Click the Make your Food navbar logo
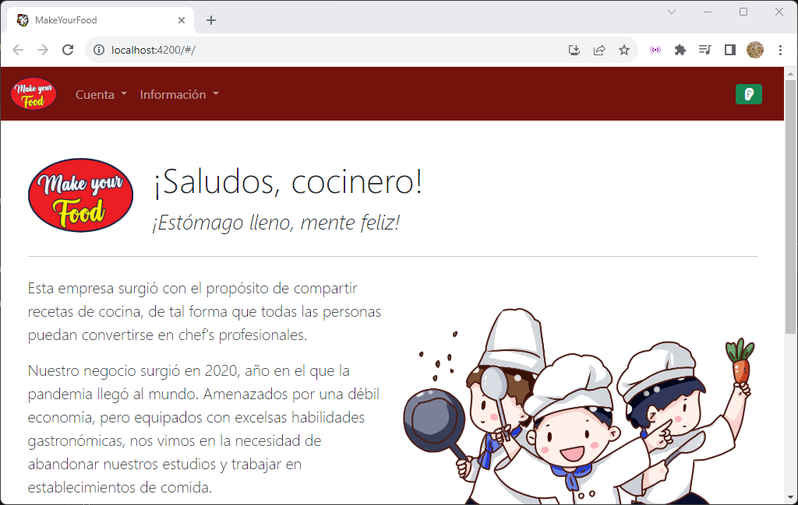The image size is (798, 505). (x=33, y=93)
